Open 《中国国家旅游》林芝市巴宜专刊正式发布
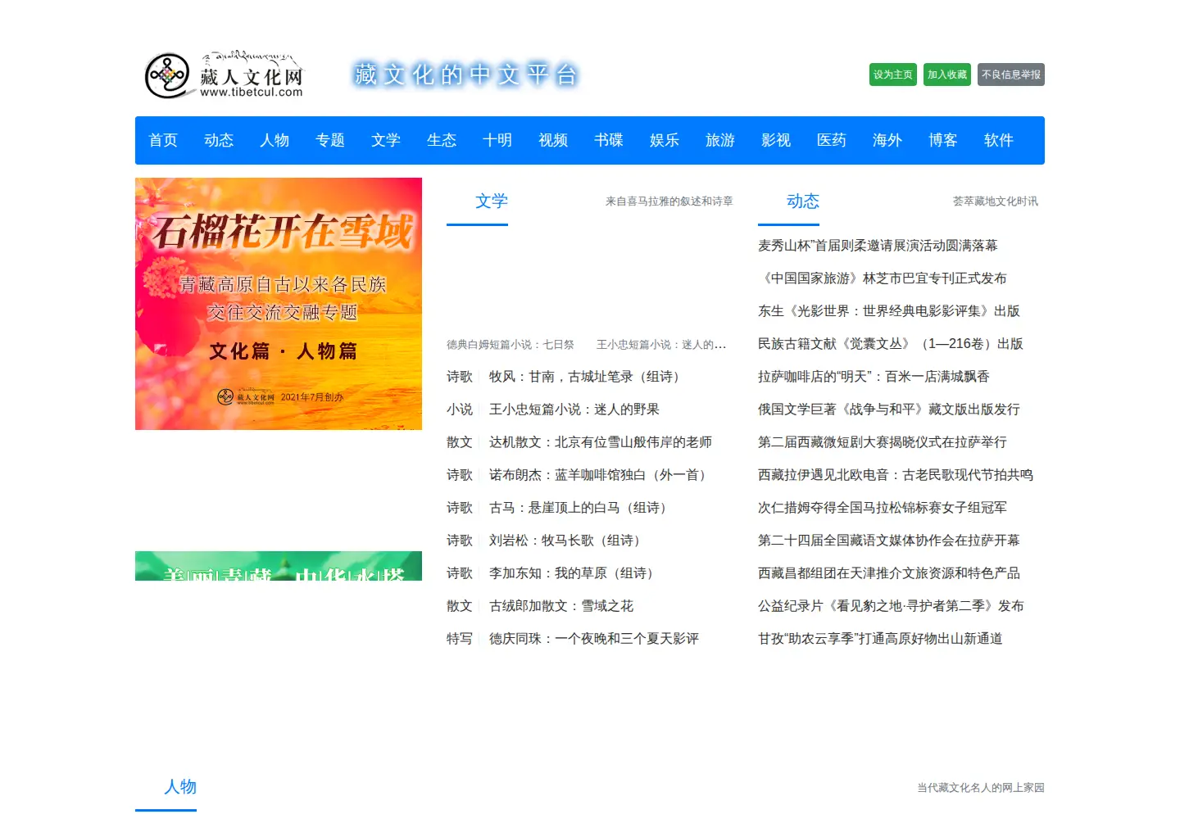Image resolution: width=1180 pixels, height=819 pixels. coord(883,278)
